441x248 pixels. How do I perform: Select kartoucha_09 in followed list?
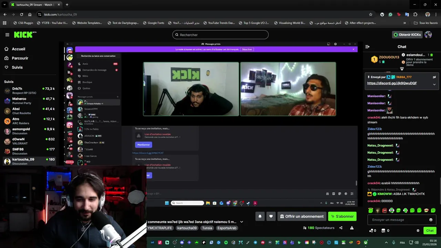coord(29,161)
